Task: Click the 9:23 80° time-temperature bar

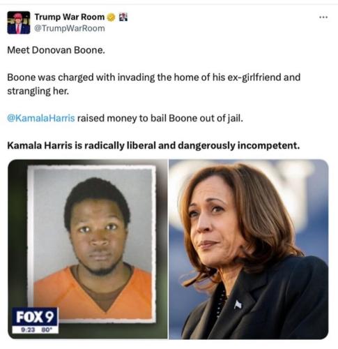Action: (35, 329)
